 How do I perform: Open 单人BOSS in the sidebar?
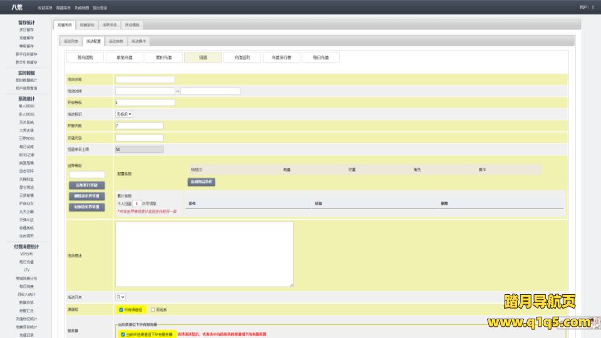[26, 106]
